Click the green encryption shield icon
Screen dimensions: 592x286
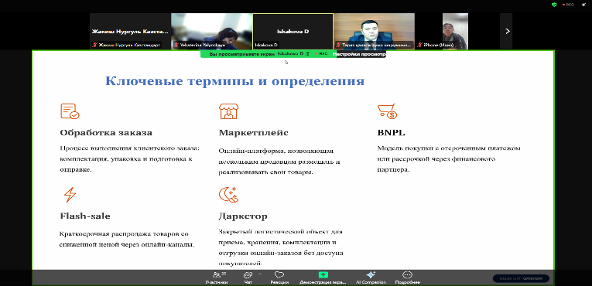coord(554,5)
